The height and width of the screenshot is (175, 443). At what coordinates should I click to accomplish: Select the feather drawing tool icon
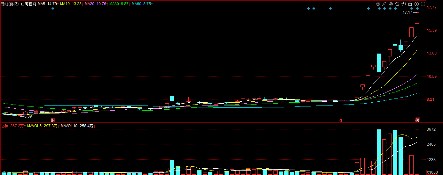click(x=384, y=4)
